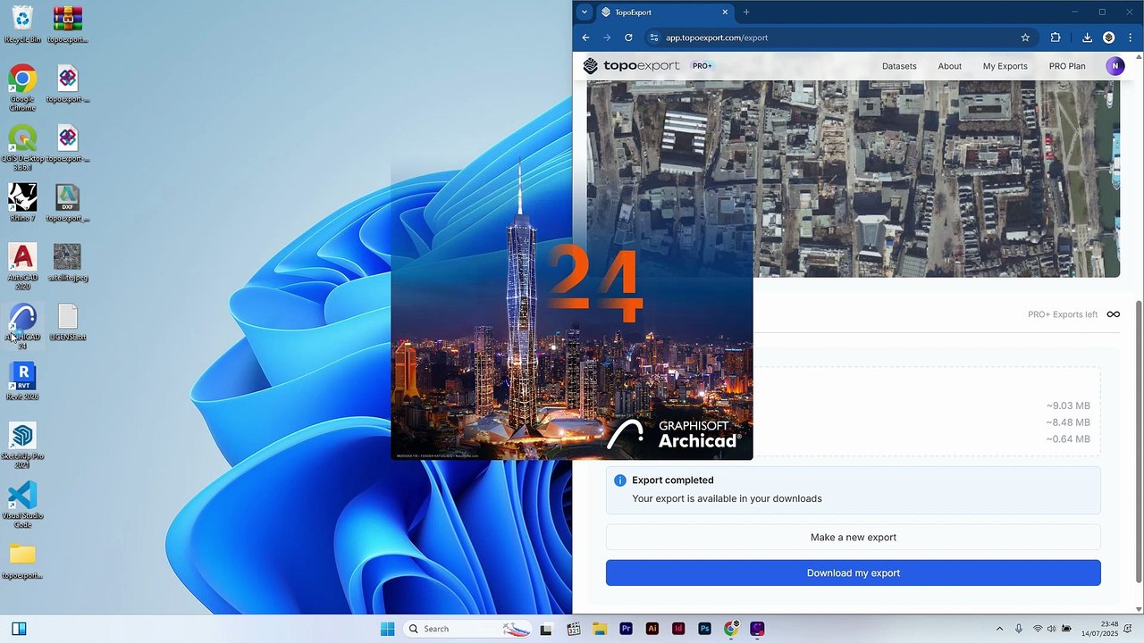The height and width of the screenshot is (643, 1144).
Task: Open a new Chrome tab
Action: point(746,13)
